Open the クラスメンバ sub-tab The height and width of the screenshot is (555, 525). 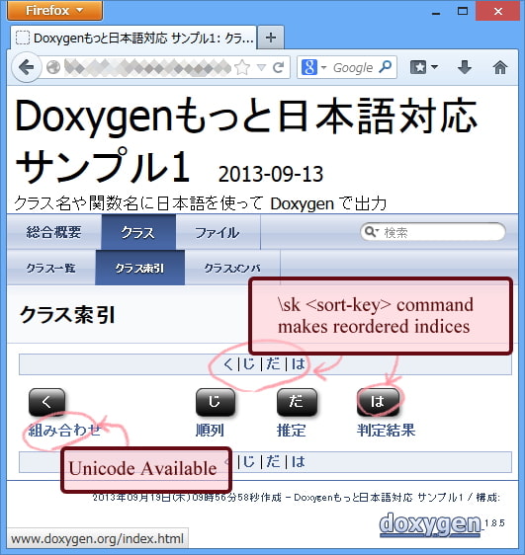coord(232,268)
